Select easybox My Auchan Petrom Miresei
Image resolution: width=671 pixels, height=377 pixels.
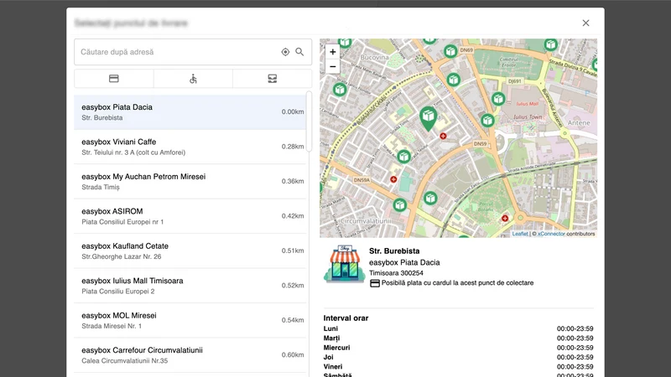tap(190, 181)
